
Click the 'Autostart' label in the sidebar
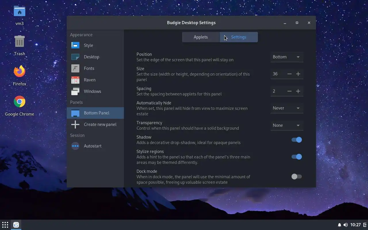93,146
